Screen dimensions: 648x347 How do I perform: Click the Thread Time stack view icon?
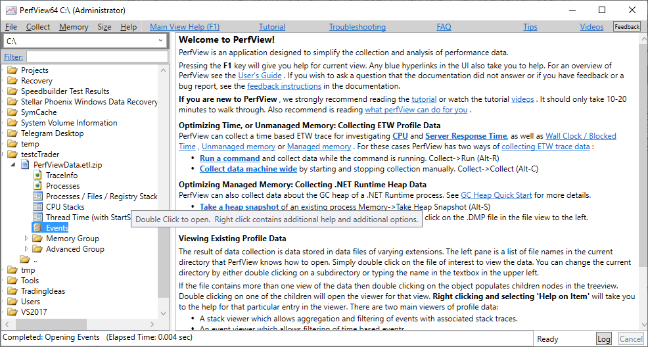click(38, 218)
